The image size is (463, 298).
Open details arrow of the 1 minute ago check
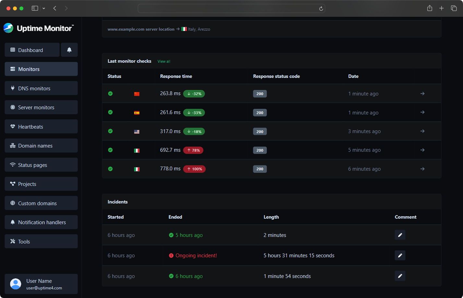click(x=422, y=94)
